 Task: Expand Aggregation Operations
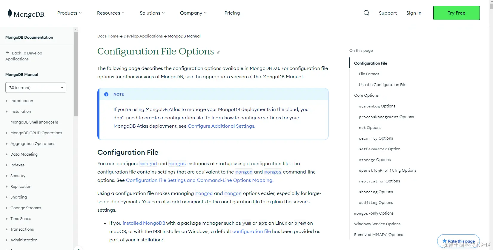[x=33, y=143]
